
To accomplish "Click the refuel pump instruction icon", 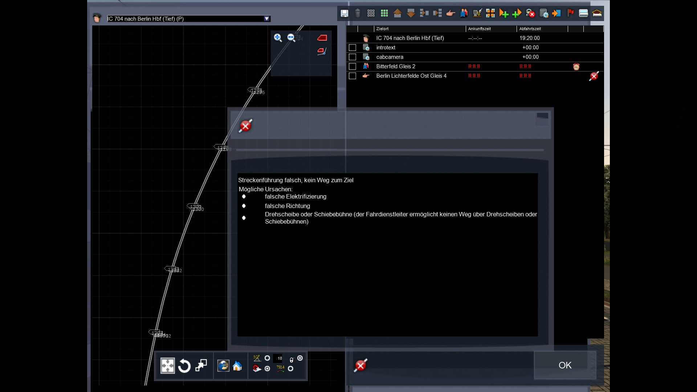I will click(477, 13).
